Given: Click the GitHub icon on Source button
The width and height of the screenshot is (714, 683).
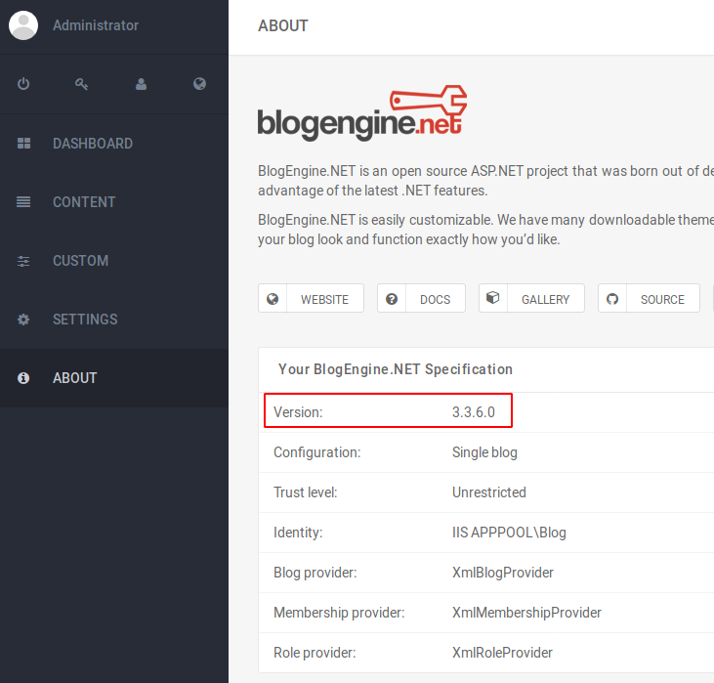Looking at the screenshot, I should (x=612, y=299).
